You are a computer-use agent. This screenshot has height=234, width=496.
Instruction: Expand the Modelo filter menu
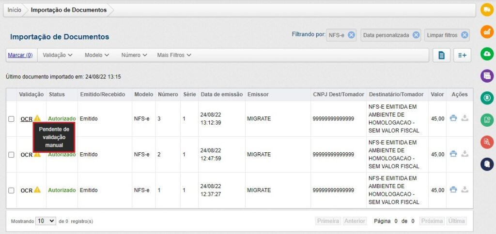97,55
